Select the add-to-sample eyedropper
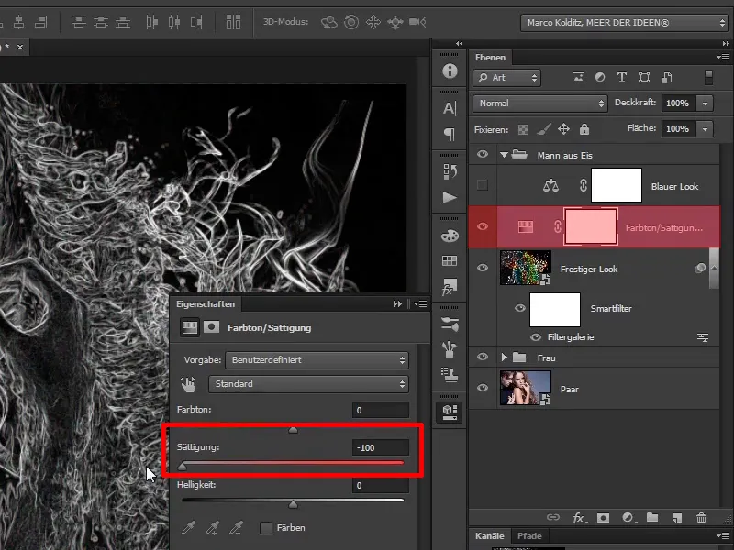Screen dimensions: 734x550 click(x=212, y=528)
